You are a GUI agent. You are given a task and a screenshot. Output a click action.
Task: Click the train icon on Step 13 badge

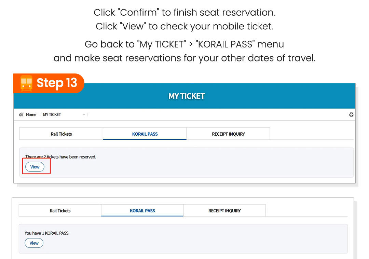point(27,83)
